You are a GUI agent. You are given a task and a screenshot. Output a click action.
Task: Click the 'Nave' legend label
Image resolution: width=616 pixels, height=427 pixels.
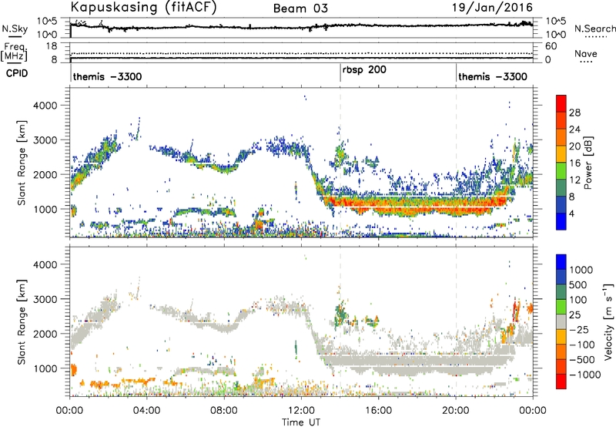586,54
